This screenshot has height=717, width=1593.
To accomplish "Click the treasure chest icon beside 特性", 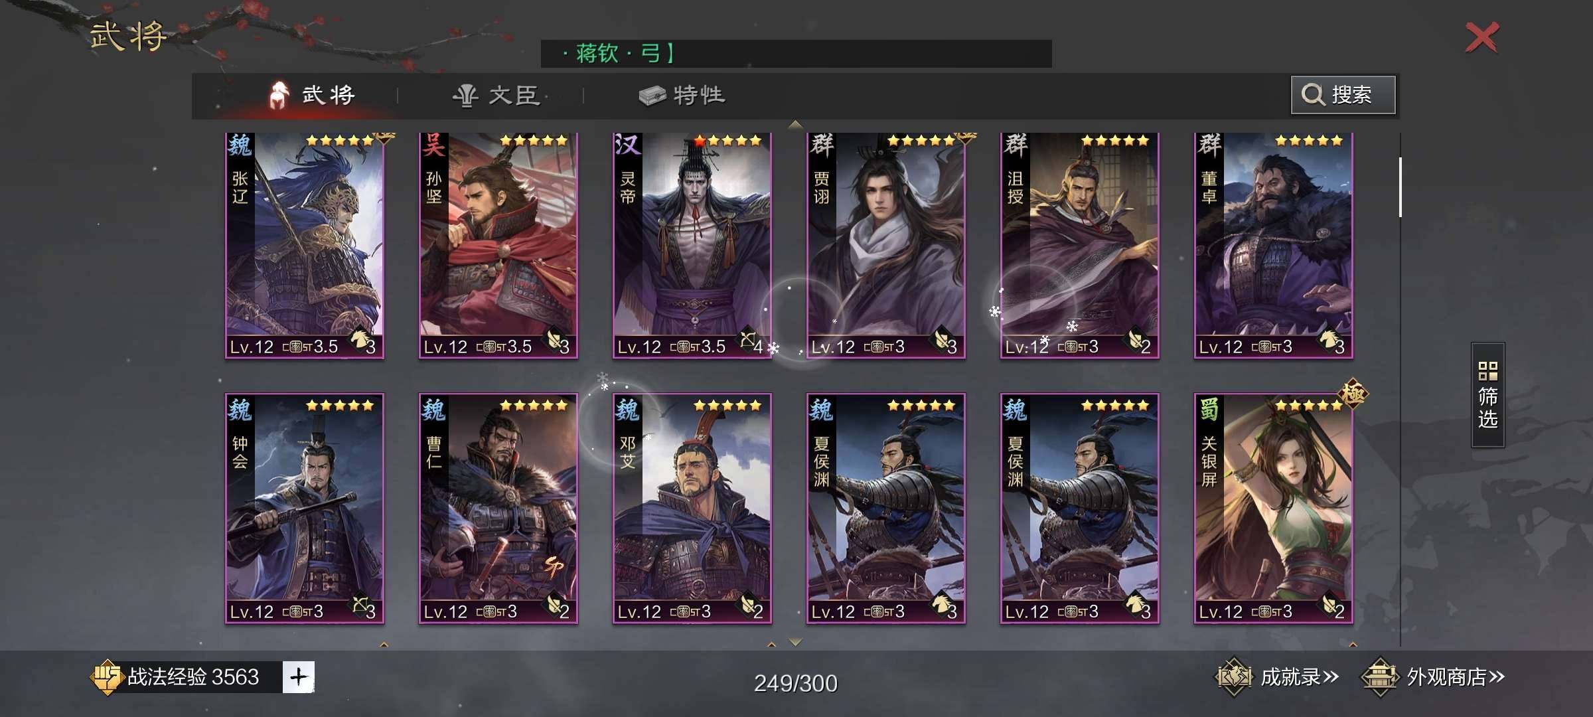I will pos(652,96).
